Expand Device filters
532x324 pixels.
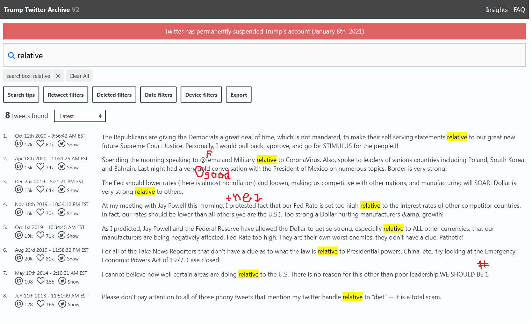pyautogui.click(x=201, y=95)
